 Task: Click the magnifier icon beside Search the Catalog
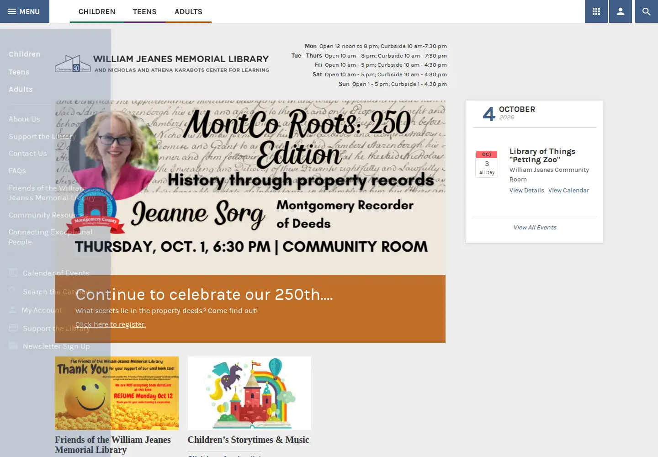click(x=13, y=291)
